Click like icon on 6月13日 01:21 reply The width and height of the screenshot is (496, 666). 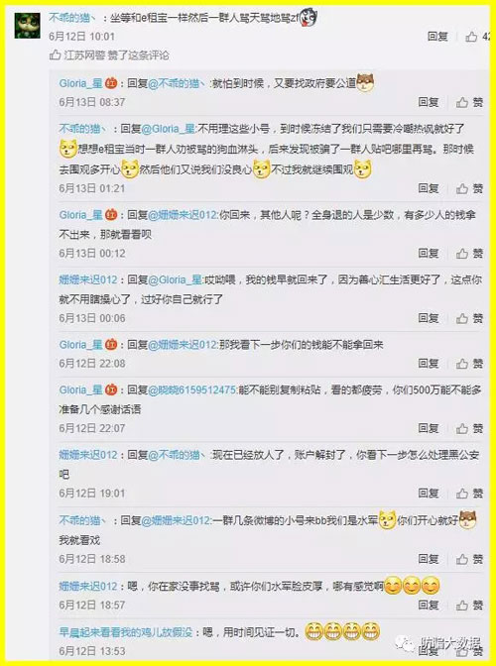click(x=462, y=188)
